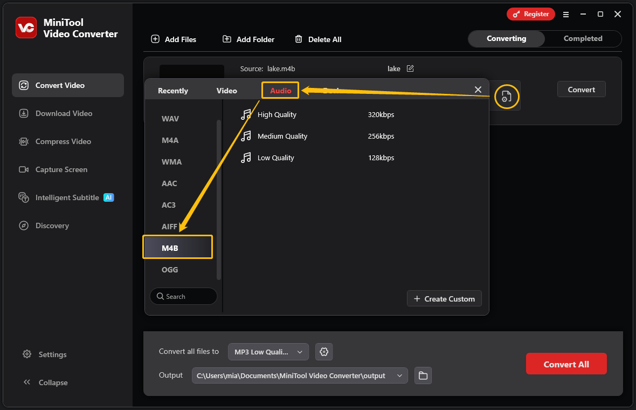The height and width of the screenshot is (410, 636).
Task: Click the Add Folder icon
Action: click(x=227, y=39)
